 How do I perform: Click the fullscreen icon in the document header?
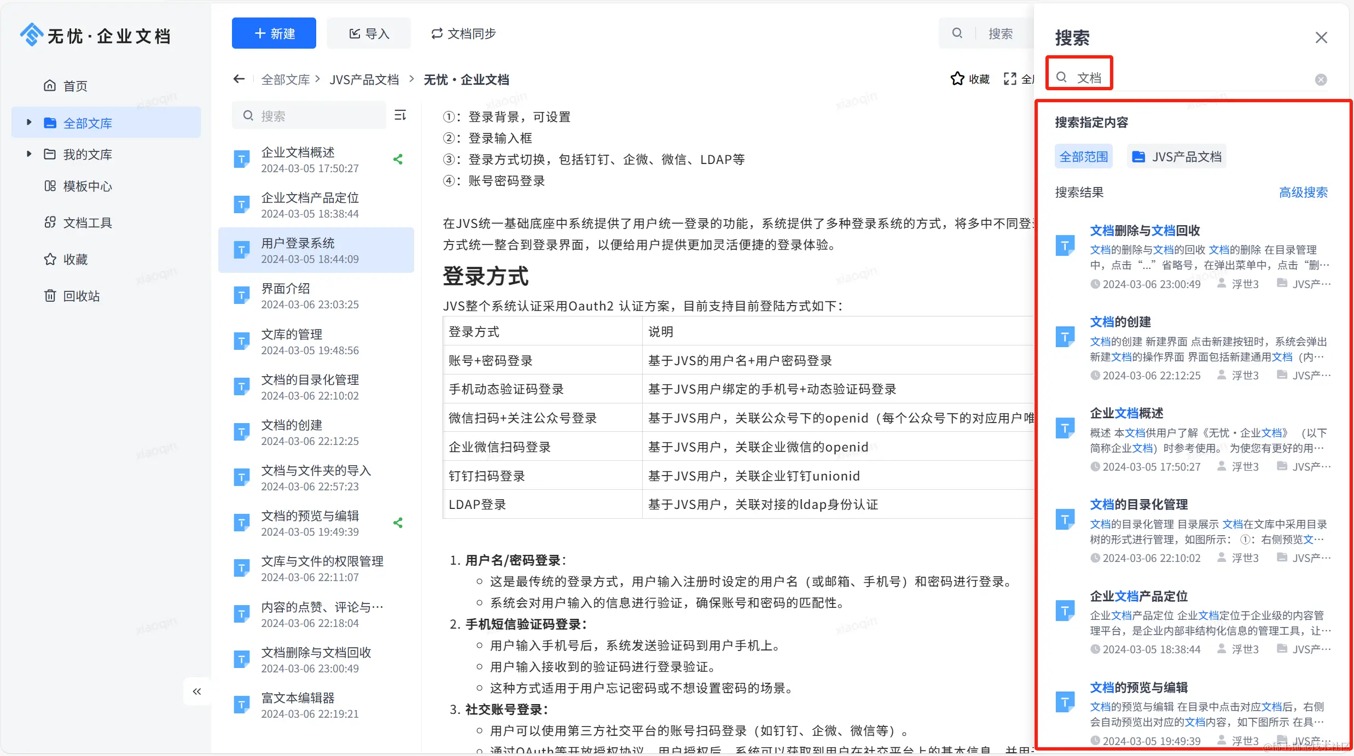coord(1010,79)
